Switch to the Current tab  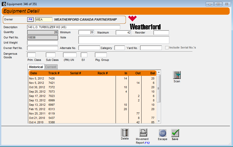[51, 67]
